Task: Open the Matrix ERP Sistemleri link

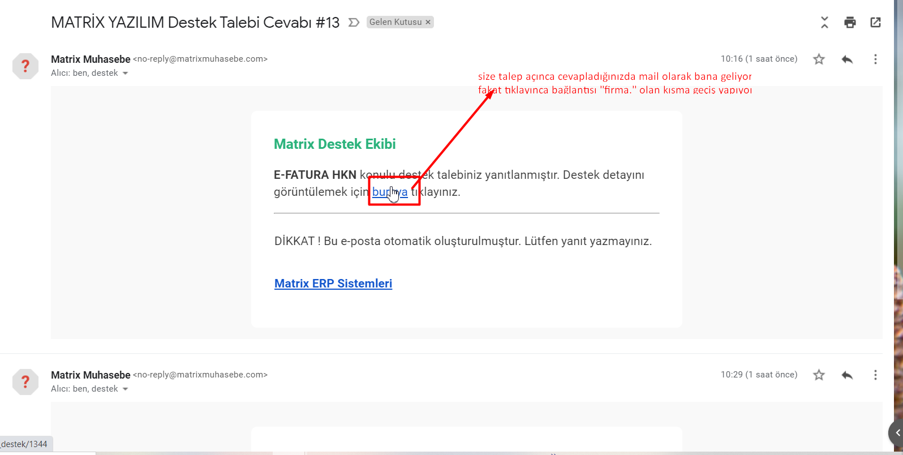Action: [333, 284]
